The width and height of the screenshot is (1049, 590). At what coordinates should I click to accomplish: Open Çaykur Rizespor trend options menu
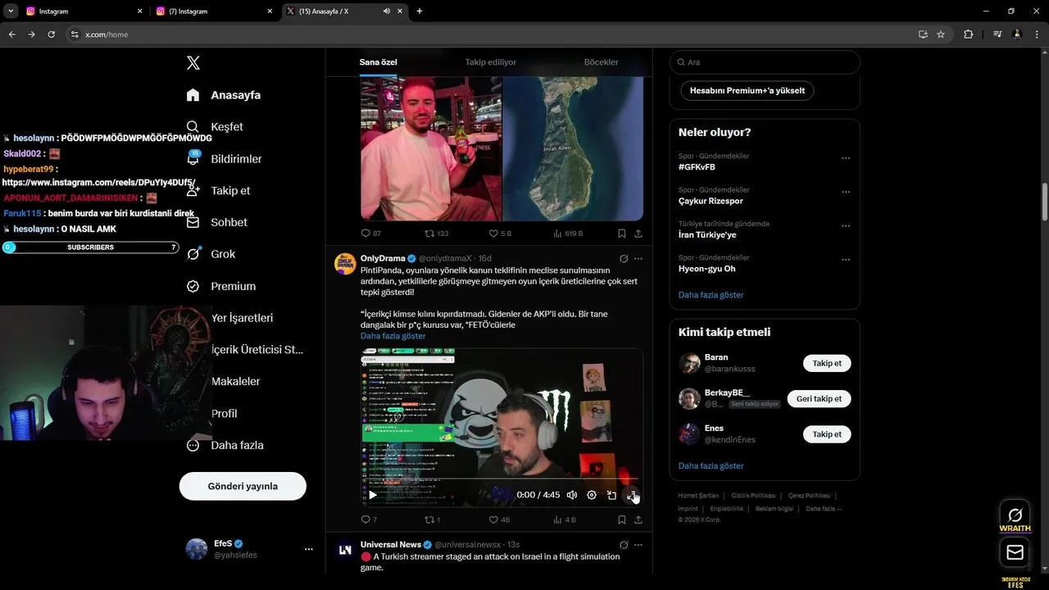click(846, 193)
